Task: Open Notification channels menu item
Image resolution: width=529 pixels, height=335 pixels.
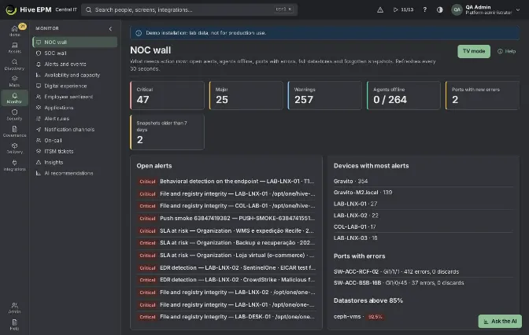Action: tap(75, 130)
